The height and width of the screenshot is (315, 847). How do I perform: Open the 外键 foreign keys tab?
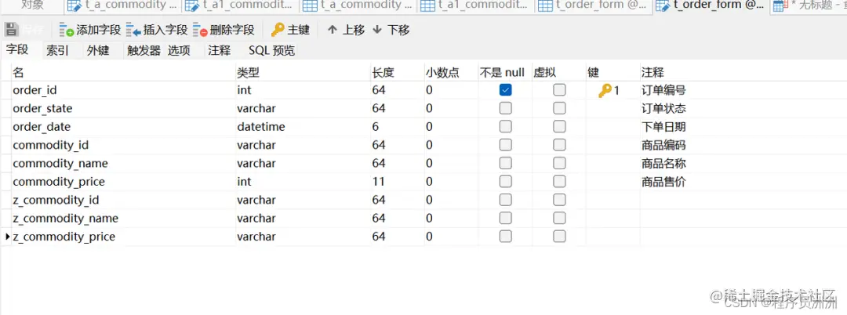98,51
